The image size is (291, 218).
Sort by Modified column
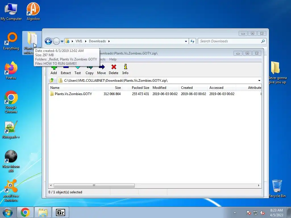[165, 88]
